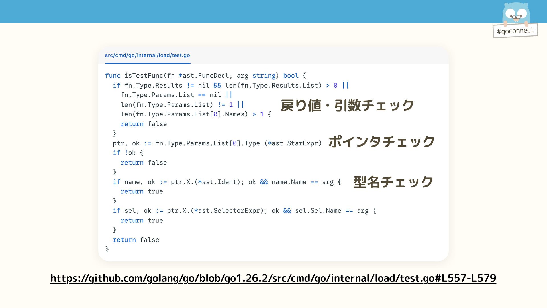Click the bool return type keyword
Viewport: 547px width, 308px height.
coord(291,76)
